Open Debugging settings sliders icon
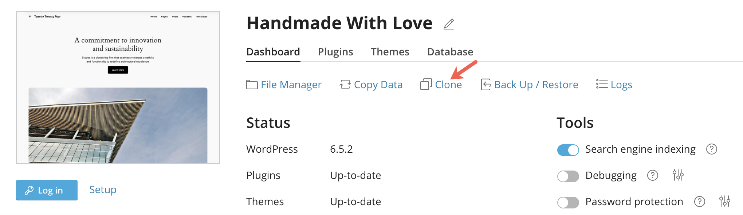The height and width of the screenshot is (215, 743). point(678,175)
